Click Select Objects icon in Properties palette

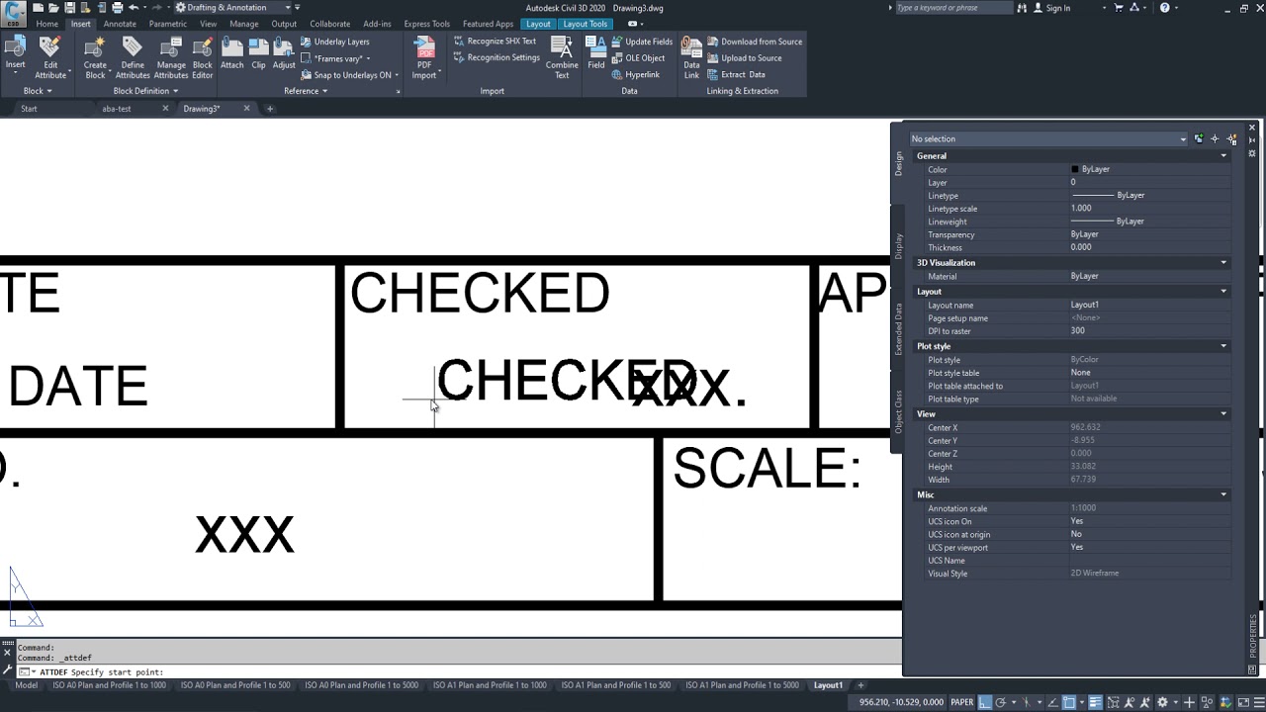[x=1215, y=138]
